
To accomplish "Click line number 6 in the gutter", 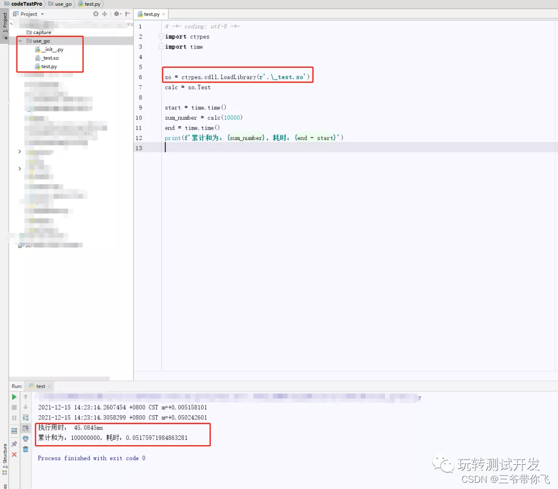I will pyautogui.click(x=140, y=77).
